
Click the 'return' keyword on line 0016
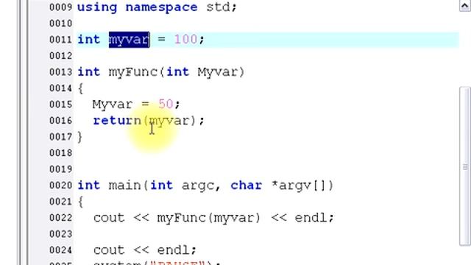[117, 121]
